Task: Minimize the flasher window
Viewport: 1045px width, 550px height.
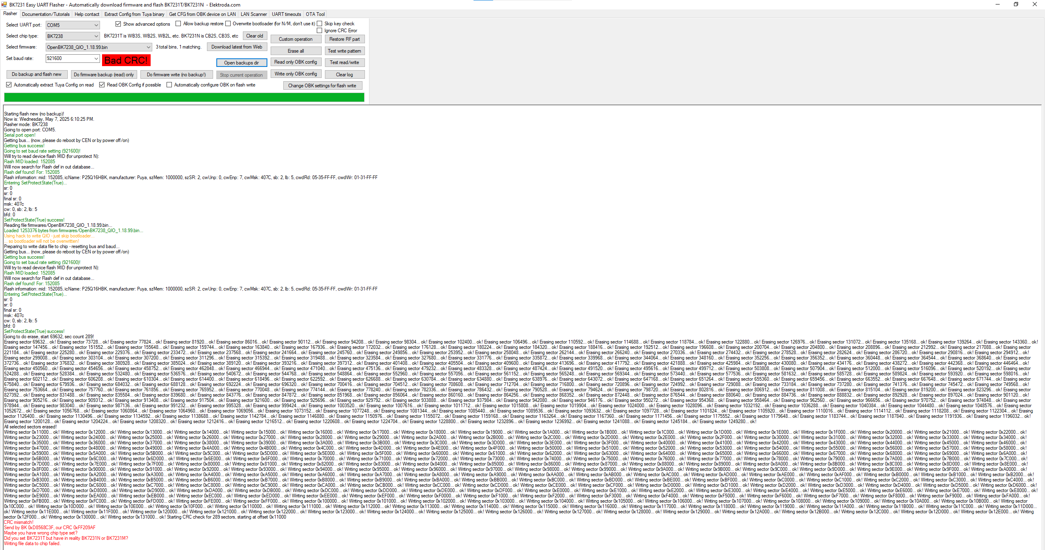Action: click(x=997, y=4)
